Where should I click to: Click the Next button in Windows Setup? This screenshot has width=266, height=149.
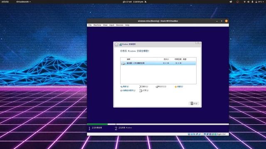point(194,103)
